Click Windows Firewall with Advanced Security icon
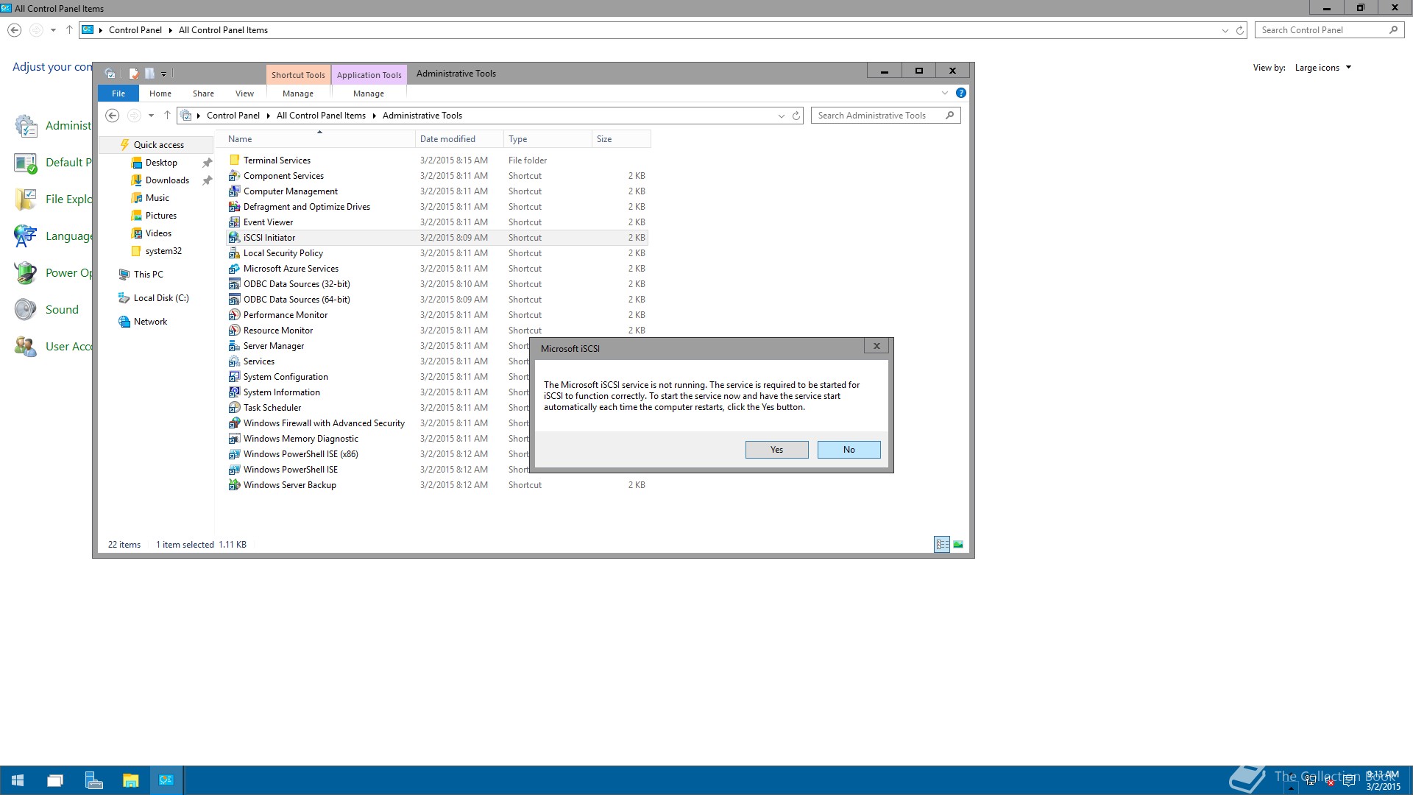 point(234,423)
